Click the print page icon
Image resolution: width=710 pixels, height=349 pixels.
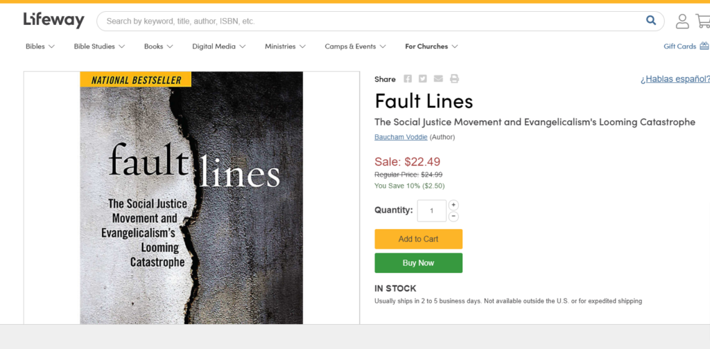454,79
